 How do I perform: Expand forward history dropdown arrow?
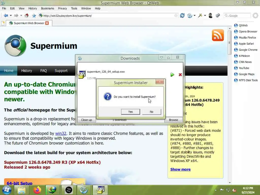(x=21, y=15)
